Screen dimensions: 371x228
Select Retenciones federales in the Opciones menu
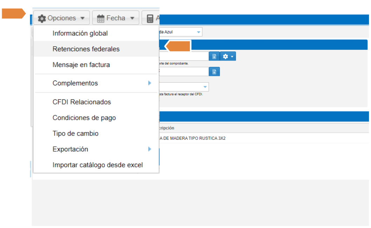point(86,49)
